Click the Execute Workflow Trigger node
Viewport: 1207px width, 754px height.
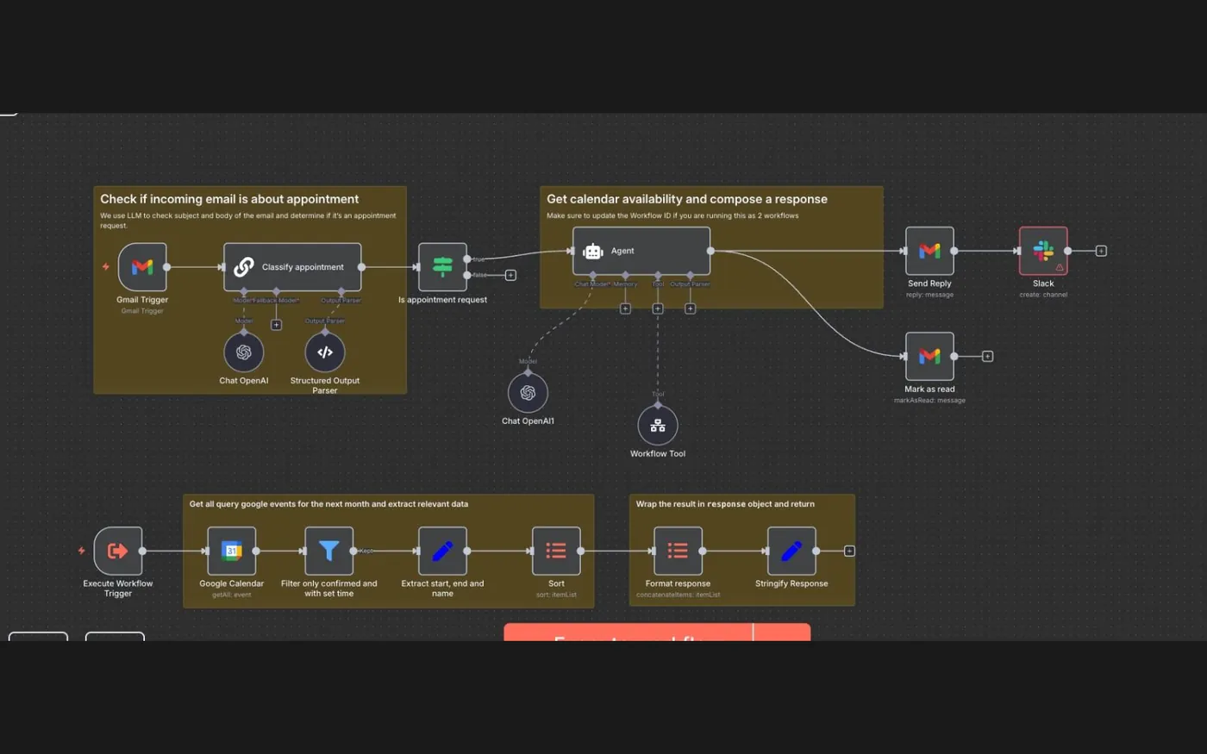(118, 551)
